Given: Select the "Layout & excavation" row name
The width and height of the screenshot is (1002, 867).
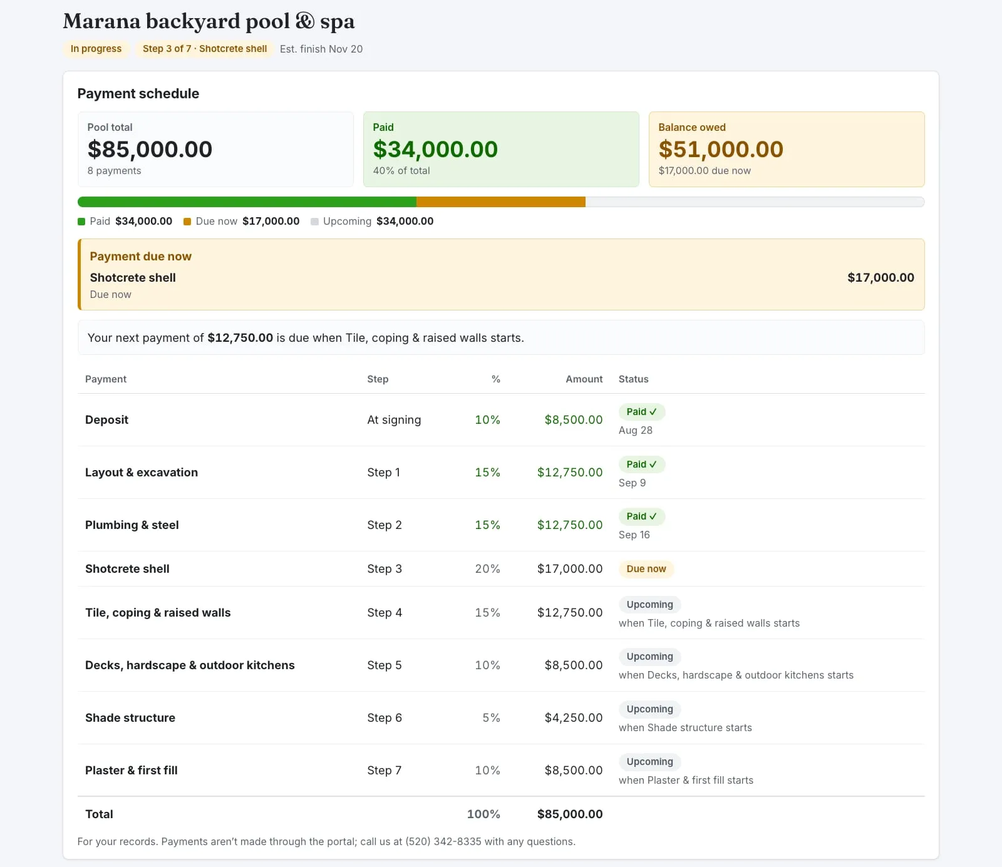Looking at the screenshot, I should click(142, 473).
